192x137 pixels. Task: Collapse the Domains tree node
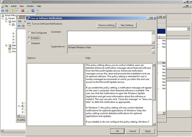[x=6, y=21]
